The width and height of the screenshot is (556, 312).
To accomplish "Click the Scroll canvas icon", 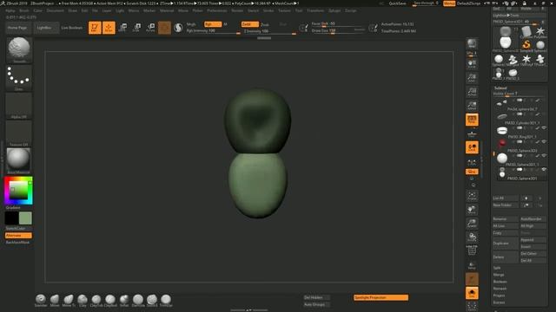I will (x=472, y=64).
